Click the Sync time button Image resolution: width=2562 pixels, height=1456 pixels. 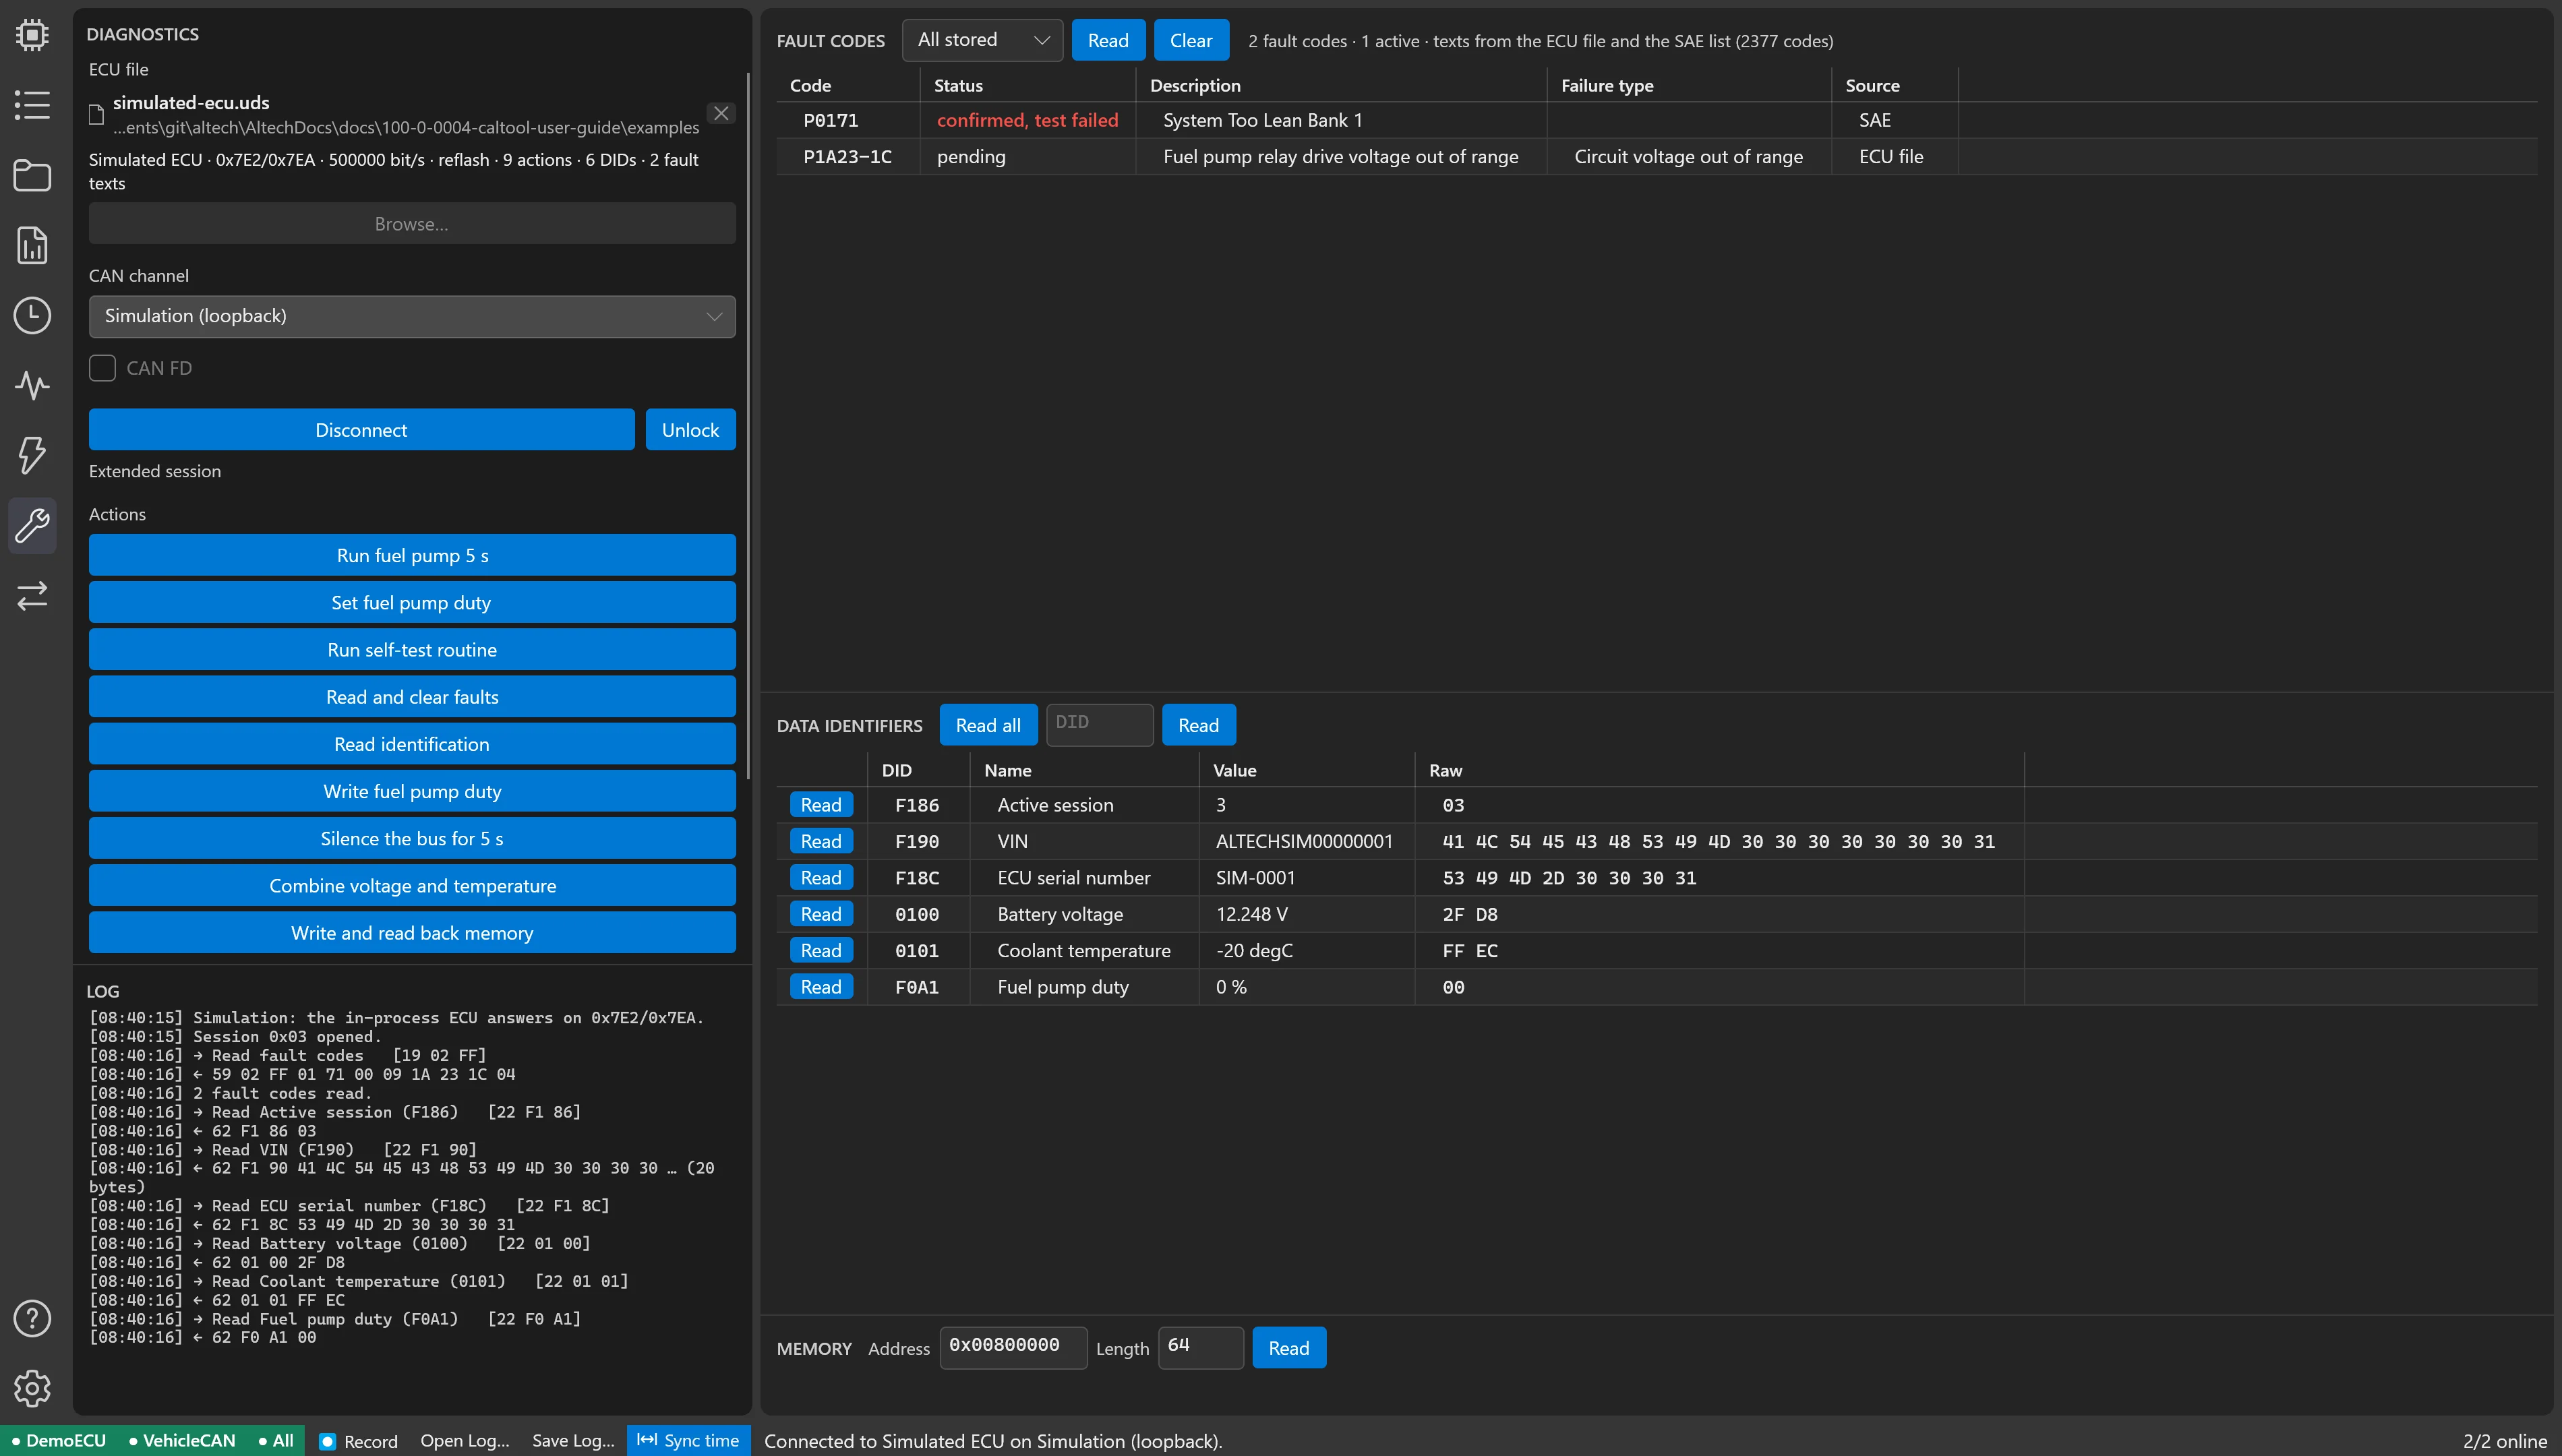pos(688,1440)
